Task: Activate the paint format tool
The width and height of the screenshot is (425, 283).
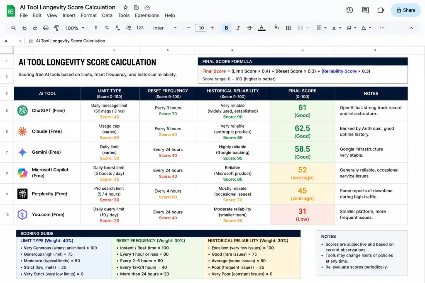Action: click(56, 28)
